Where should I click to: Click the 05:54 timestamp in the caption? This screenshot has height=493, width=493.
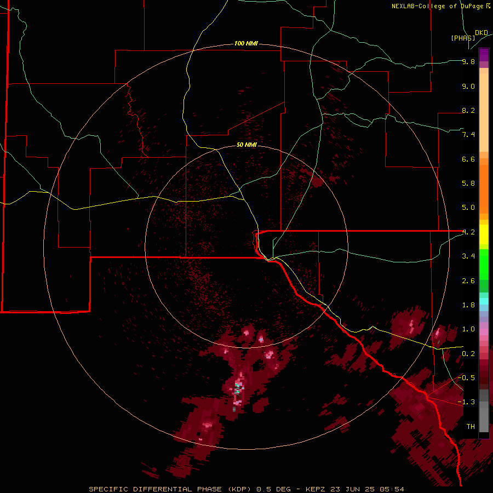392,489
